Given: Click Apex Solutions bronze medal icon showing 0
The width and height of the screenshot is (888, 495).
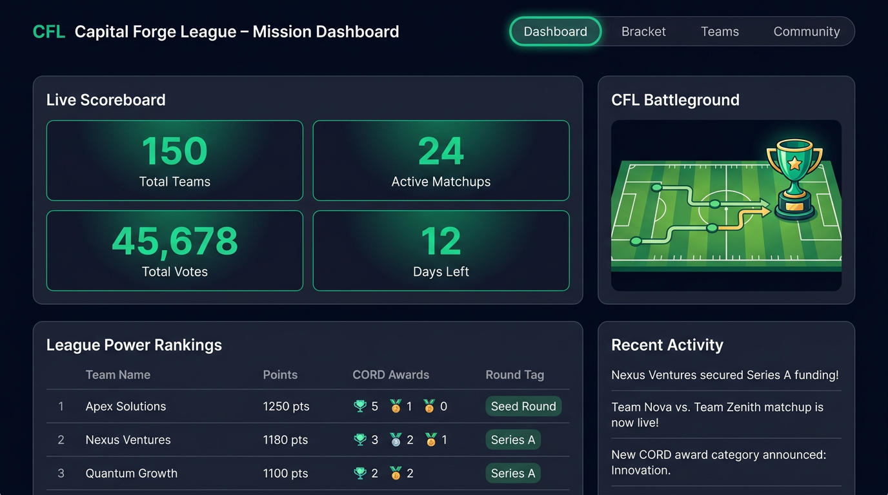Looking at the screenshot, I should [x=429, y=406].
